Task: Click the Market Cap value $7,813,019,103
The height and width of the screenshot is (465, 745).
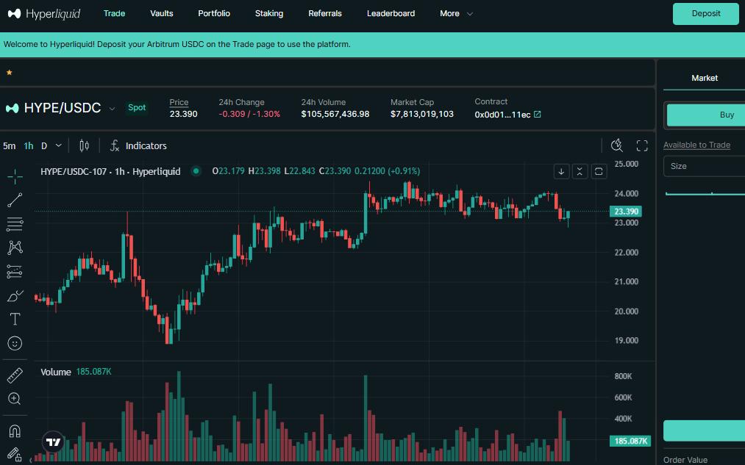Action: click(422, 114)
